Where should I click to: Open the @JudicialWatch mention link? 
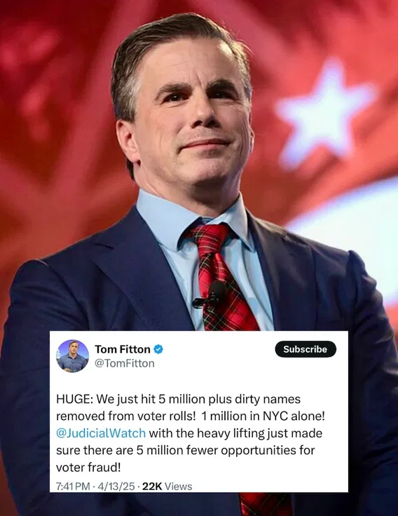tap(101, 433)
